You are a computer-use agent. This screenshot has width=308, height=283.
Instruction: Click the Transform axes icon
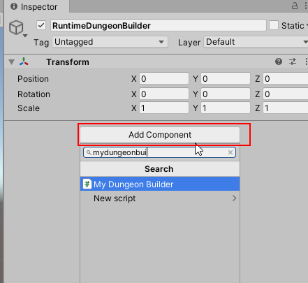pos(24,61)
